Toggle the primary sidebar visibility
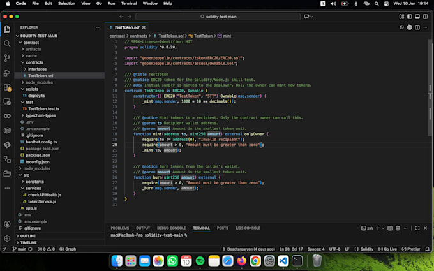The height and width of the screenshot is (271, 434). click(x=409, y=17)
